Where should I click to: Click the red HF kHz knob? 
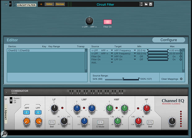pos(138,121)
